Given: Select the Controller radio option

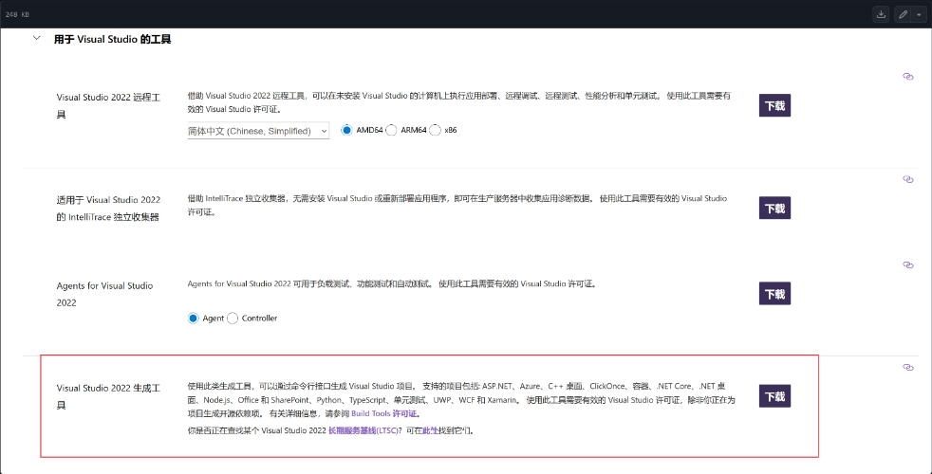Looking at the screenshot, I should (x=233, y=319).
